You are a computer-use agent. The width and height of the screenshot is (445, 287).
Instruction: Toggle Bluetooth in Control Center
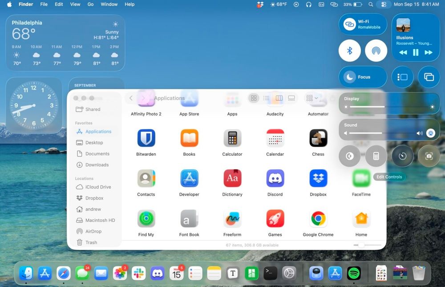(349, 50)
